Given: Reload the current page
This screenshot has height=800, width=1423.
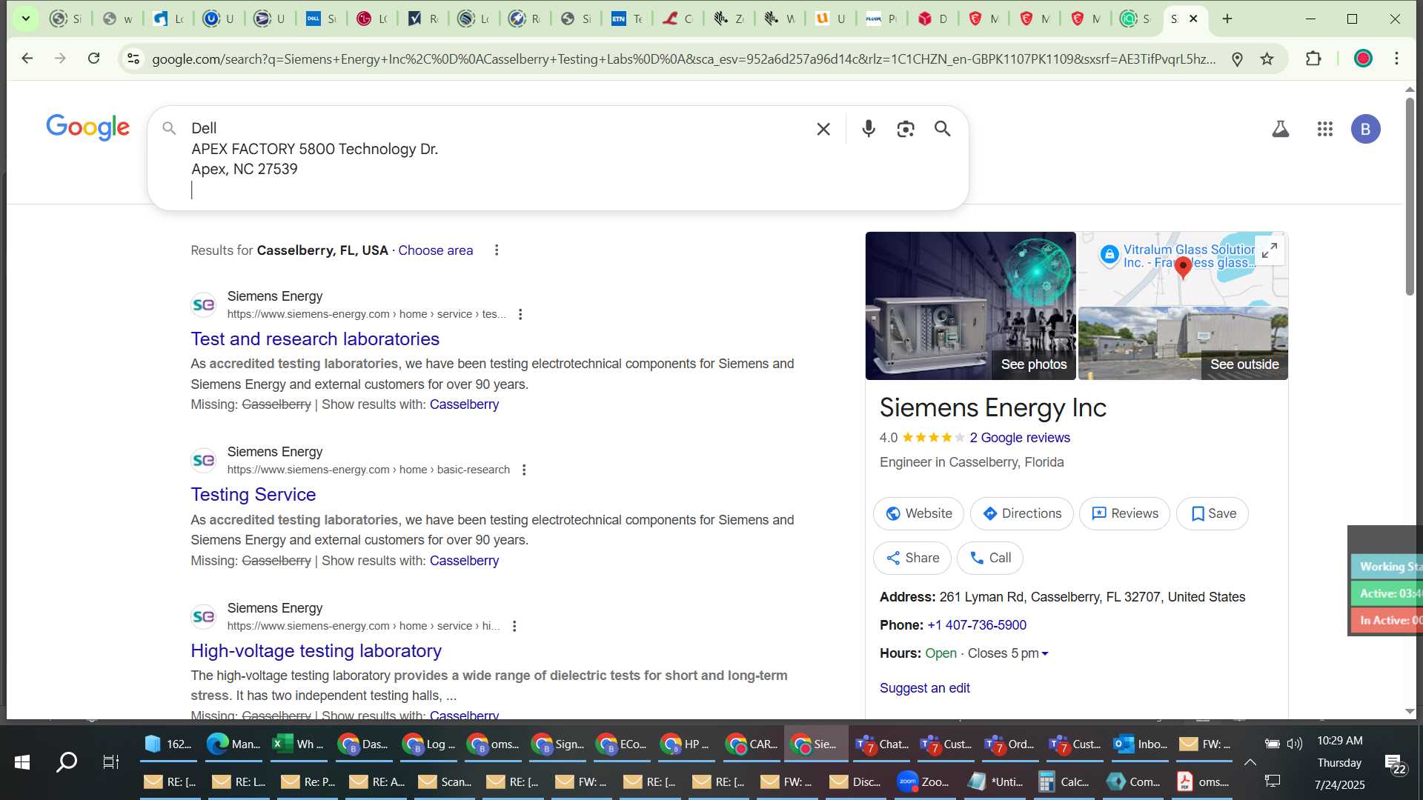Looking at the screenshot, I should click(x=94, y=59).
